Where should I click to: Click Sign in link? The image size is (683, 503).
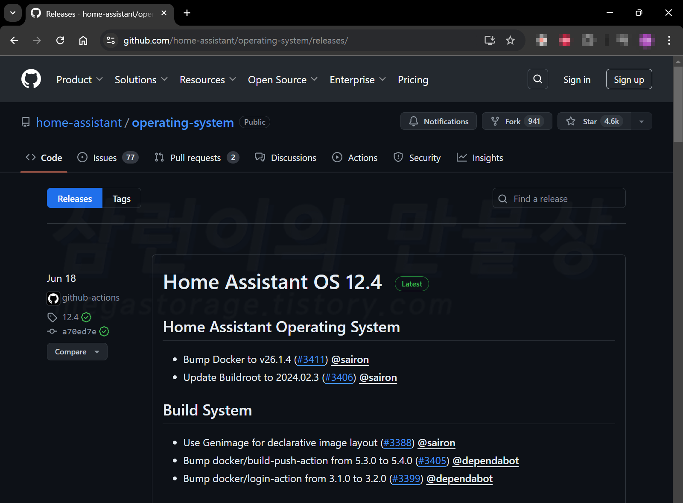(577, 80)
